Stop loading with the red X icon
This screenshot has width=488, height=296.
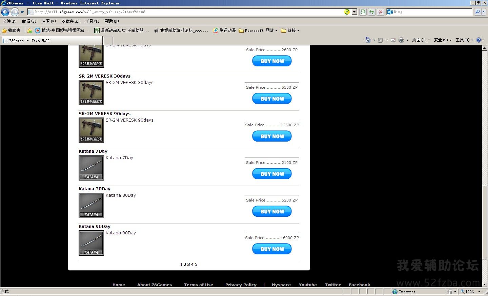tap(381, 12)
